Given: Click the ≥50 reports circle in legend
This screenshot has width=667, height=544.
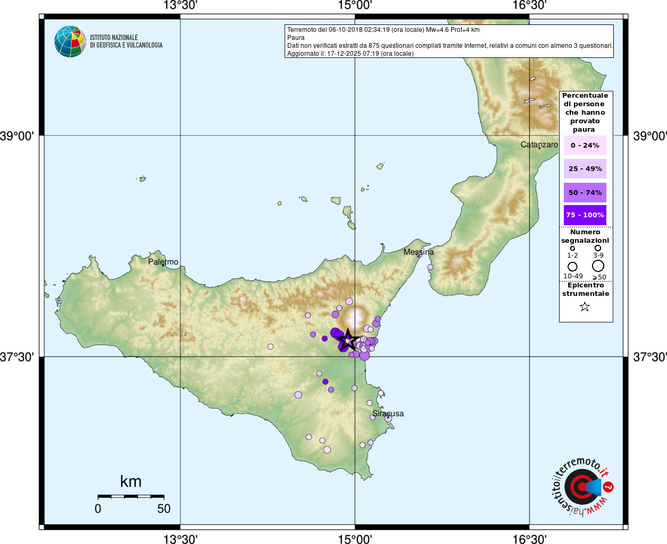Looking at the screenshot, I should pos(598,266).
